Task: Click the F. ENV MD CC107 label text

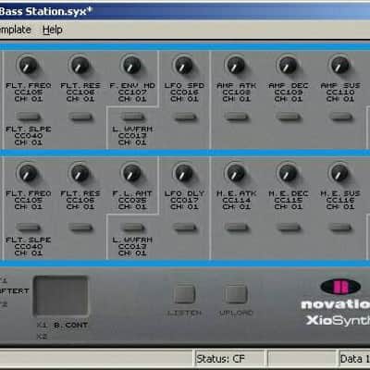Action: click(132, 92)
